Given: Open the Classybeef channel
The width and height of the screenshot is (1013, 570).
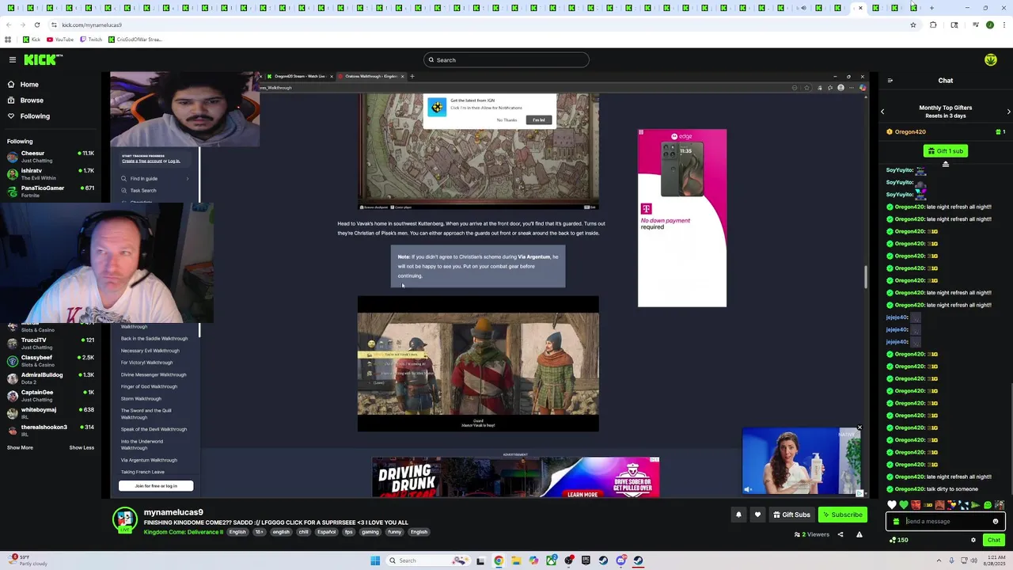Looking at the screenshot, I should point(50,360).
